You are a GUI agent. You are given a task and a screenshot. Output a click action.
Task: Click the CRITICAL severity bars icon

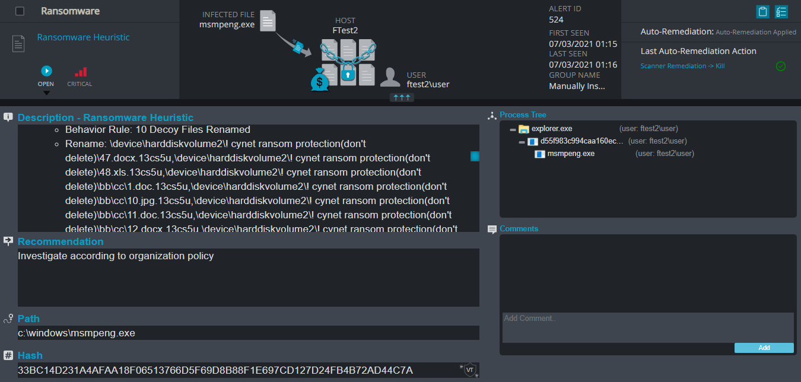pos(80,72)
